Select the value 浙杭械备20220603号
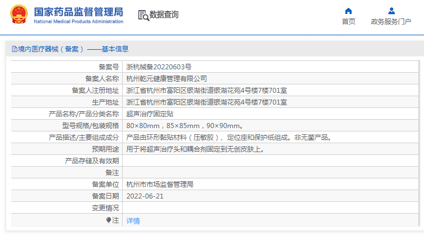Viewport: 424px width, 236px height. [x=159, y=67]
